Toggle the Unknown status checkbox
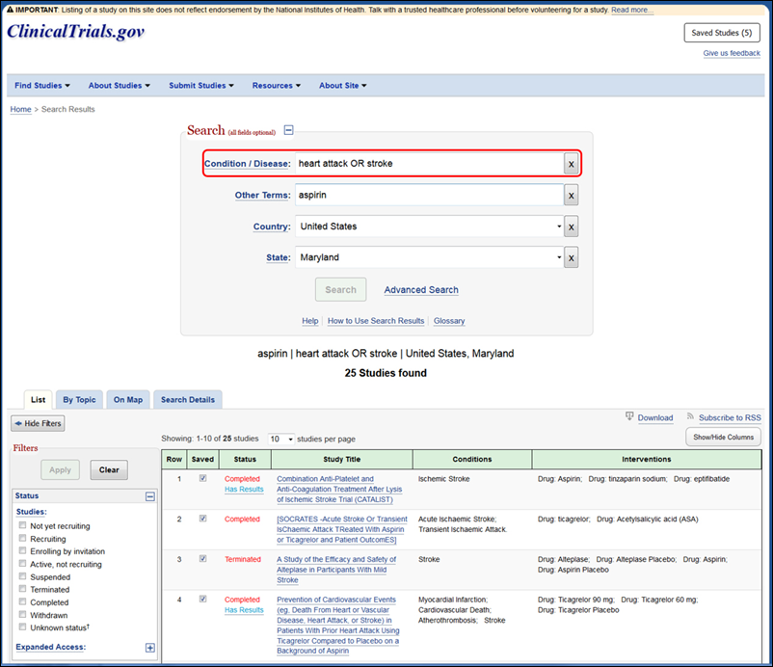This screenshot has width=773, height=667. pos(23,627)
